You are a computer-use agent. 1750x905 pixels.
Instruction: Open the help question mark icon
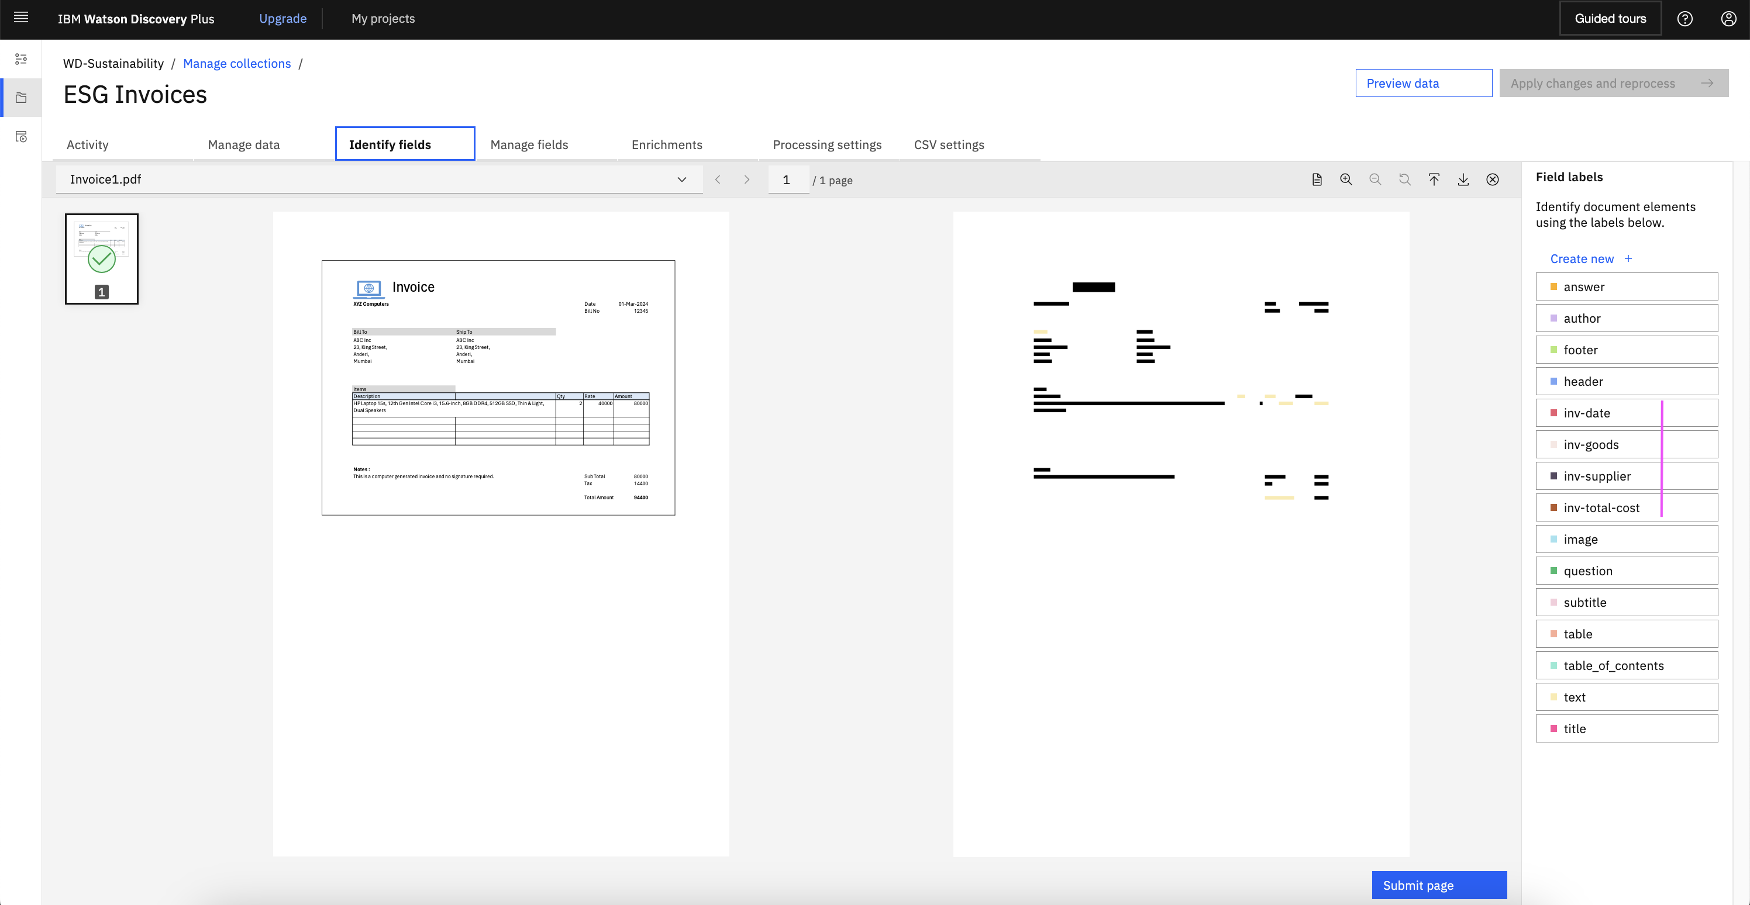[1684, 18]
